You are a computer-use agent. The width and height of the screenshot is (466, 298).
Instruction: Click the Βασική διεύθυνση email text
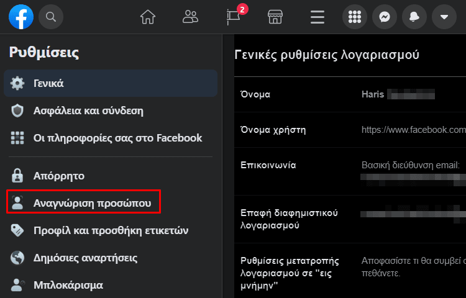coord(411,165)
